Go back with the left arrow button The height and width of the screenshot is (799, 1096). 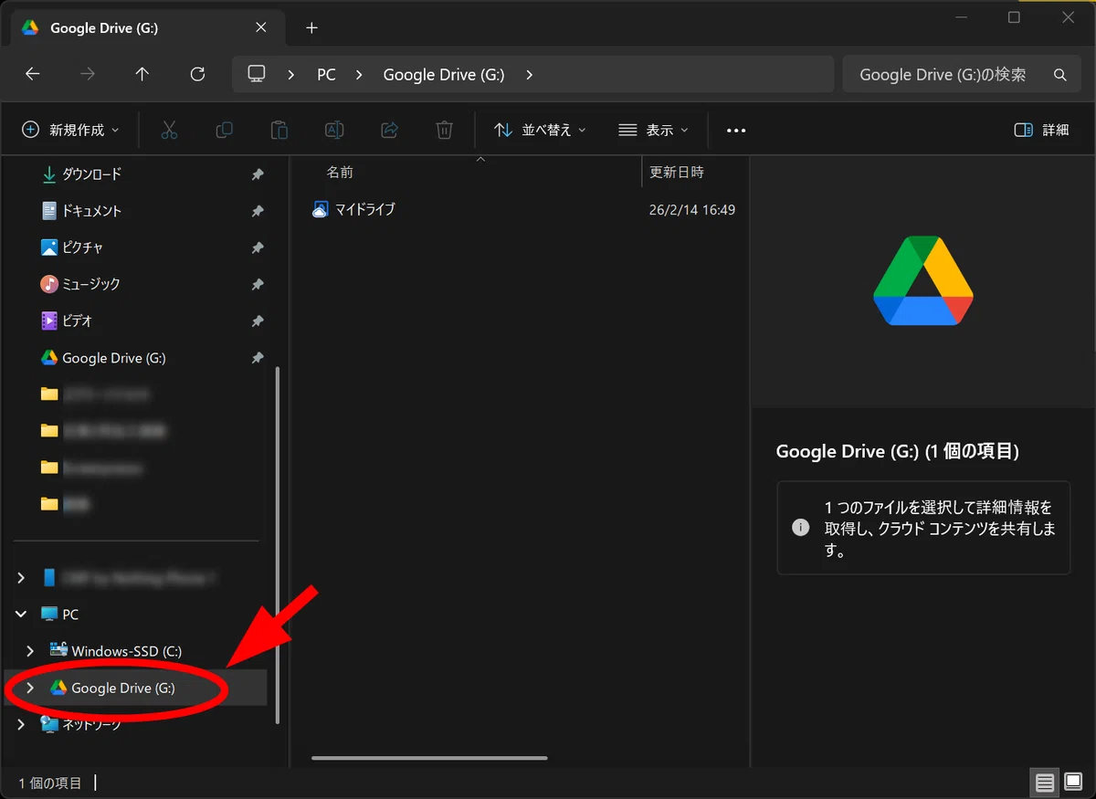(33, 75)
